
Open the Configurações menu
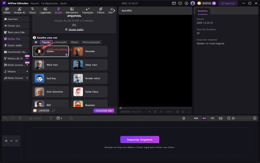click(x=50, y=3)
